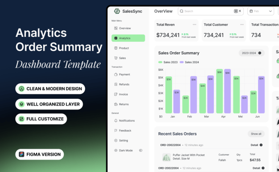The height and width of the screenshot is (172, 279).
Task: Open the 2023-2024 year range selector
Action: click(x=251, y=53)
